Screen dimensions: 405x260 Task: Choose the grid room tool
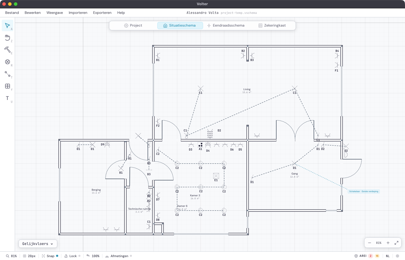(8, 86)
